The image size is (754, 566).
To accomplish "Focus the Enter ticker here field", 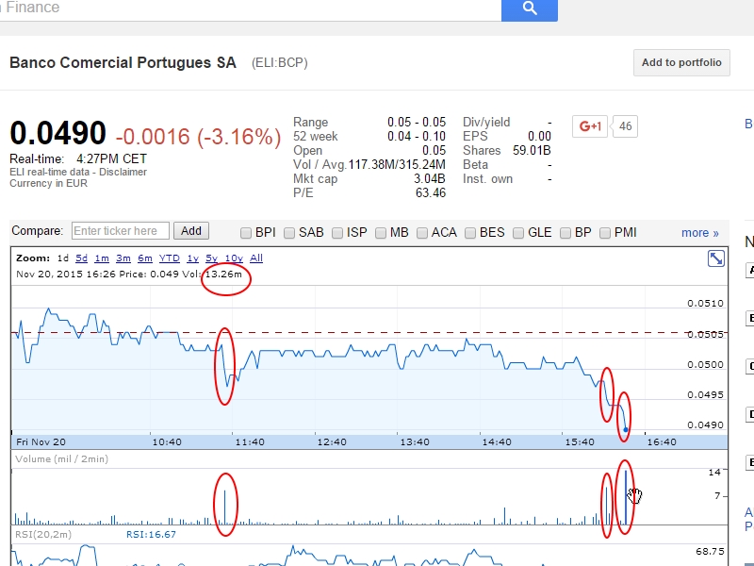I will (x=121, y=231).
